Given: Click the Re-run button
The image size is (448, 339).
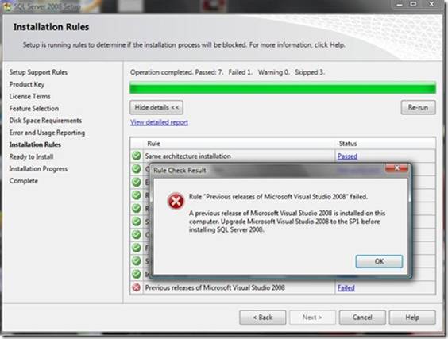Looking at the screenshot, I should [418, 107].
